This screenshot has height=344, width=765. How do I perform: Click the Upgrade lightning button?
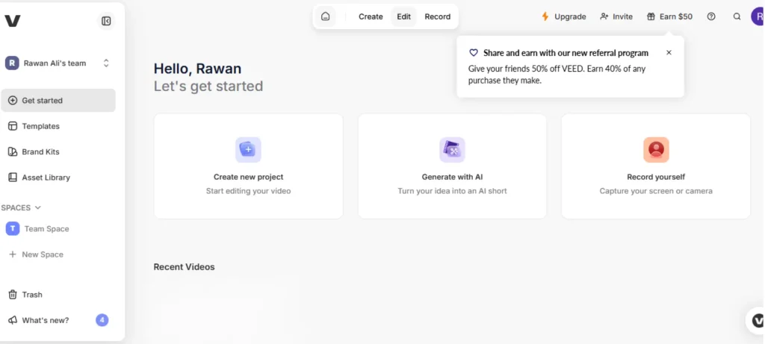563,16
